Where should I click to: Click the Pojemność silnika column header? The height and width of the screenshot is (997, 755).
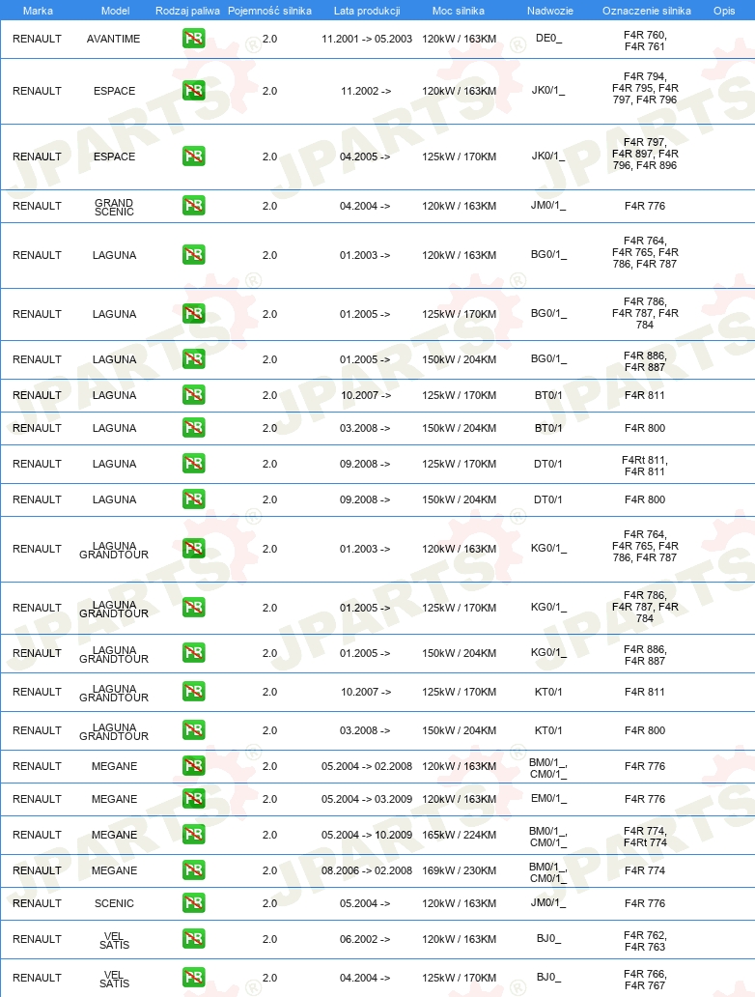coord(269,11)
